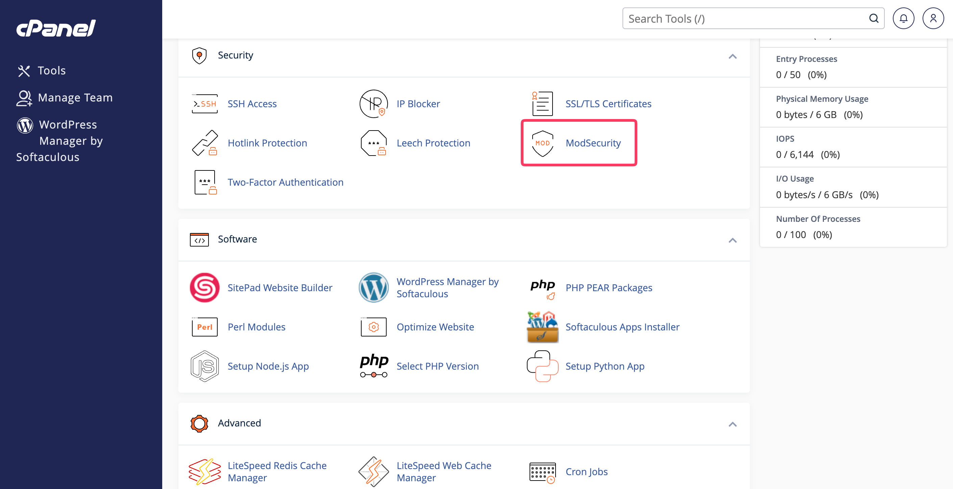Open the LiteSpeed Redis Cache Manager link
953x489 pixels.
coord(277,472)
